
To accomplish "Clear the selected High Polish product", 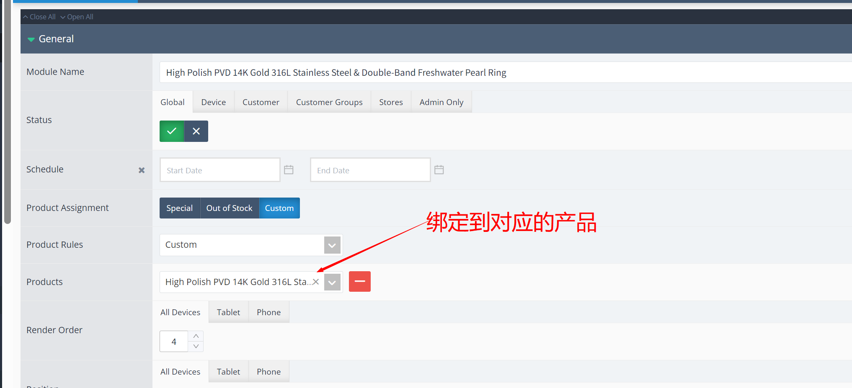I will 315,282.
